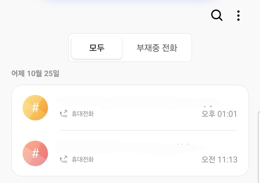Switch to the 부재중 전화 tab

coord(157,48)
